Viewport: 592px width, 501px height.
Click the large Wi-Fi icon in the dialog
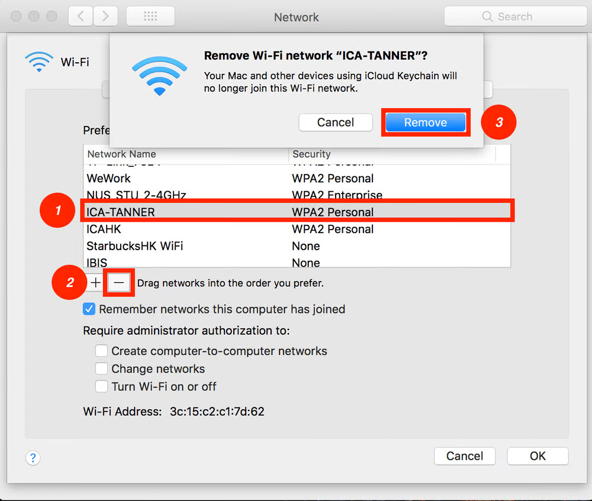click(159, 76)
